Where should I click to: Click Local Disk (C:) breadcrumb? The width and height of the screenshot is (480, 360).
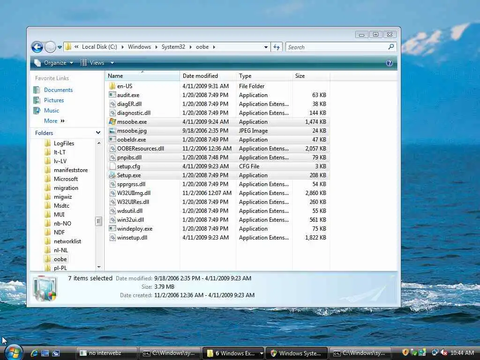99,47
